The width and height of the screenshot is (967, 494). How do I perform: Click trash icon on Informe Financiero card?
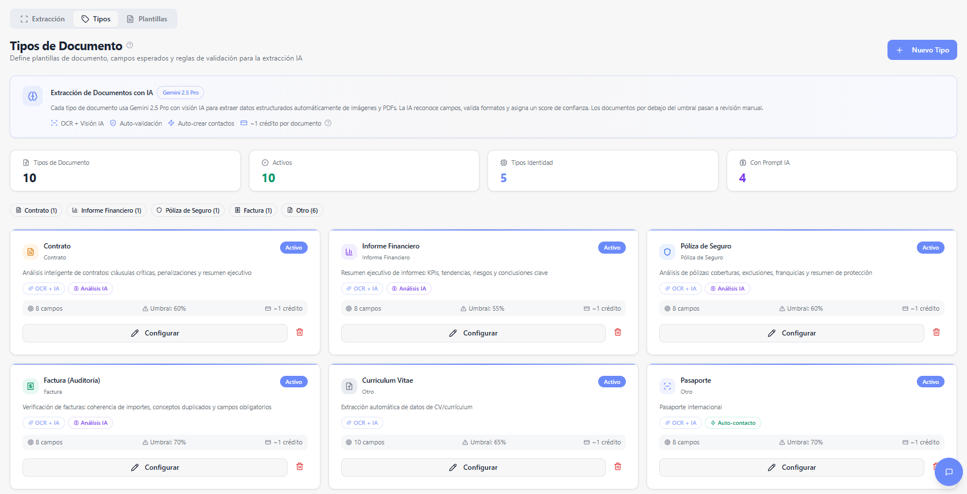click(618, 333)
